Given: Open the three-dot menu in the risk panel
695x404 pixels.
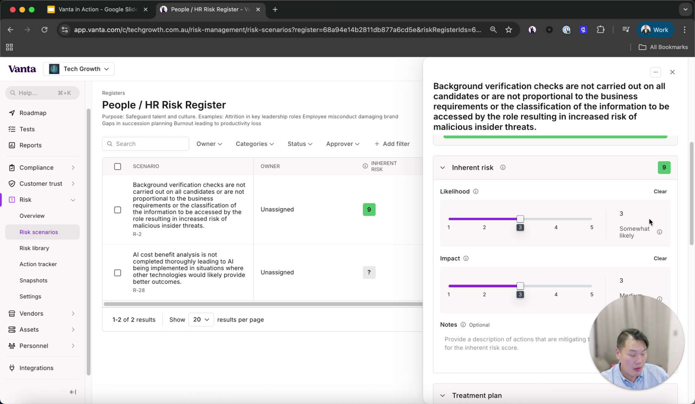Looking at the screenshot, I should [655, 72].
